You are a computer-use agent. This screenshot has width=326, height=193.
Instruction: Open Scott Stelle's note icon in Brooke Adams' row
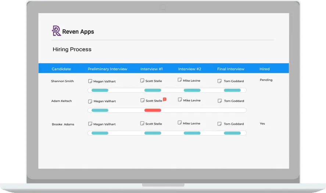142,124
